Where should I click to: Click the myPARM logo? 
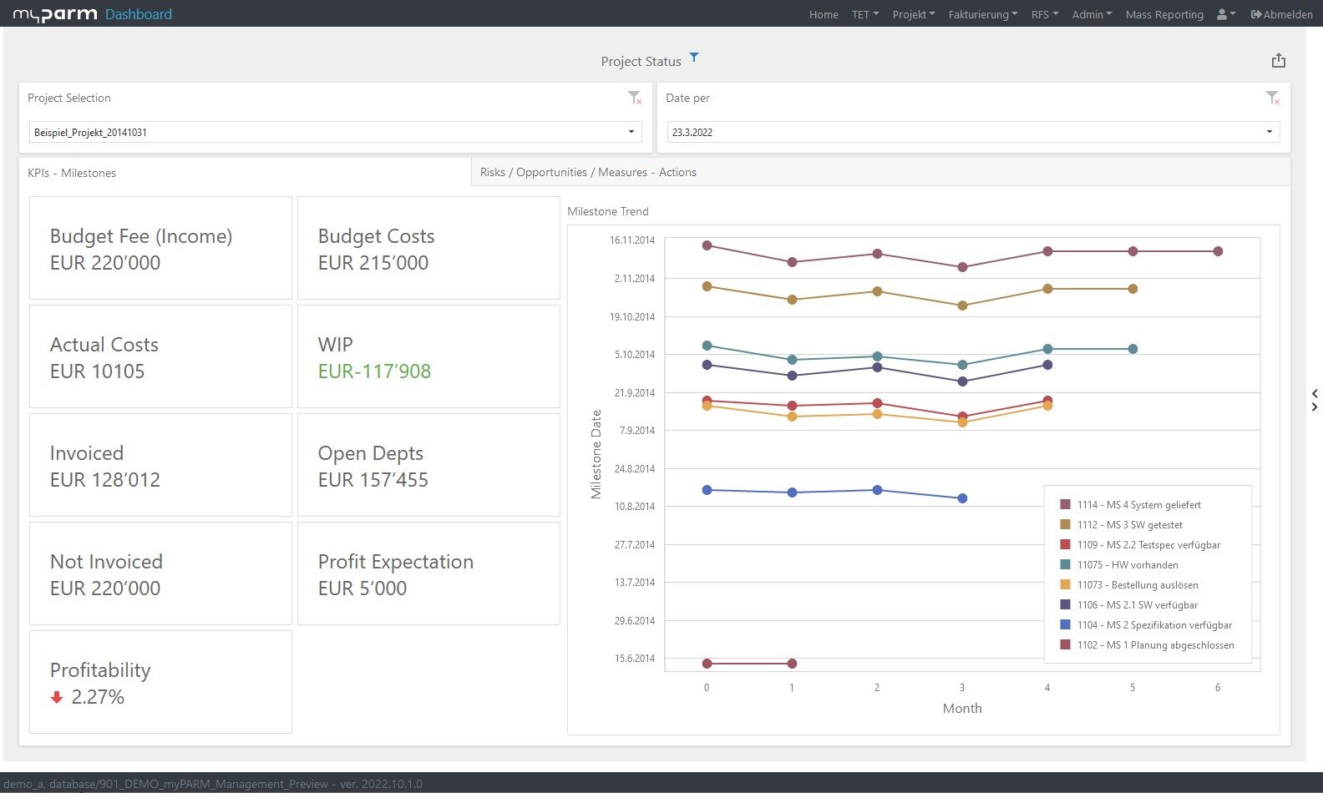tap(55, 14)
